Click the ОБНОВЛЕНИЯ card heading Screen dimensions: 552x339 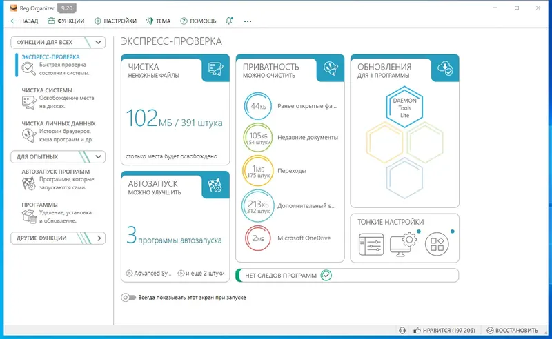(384, 67)
